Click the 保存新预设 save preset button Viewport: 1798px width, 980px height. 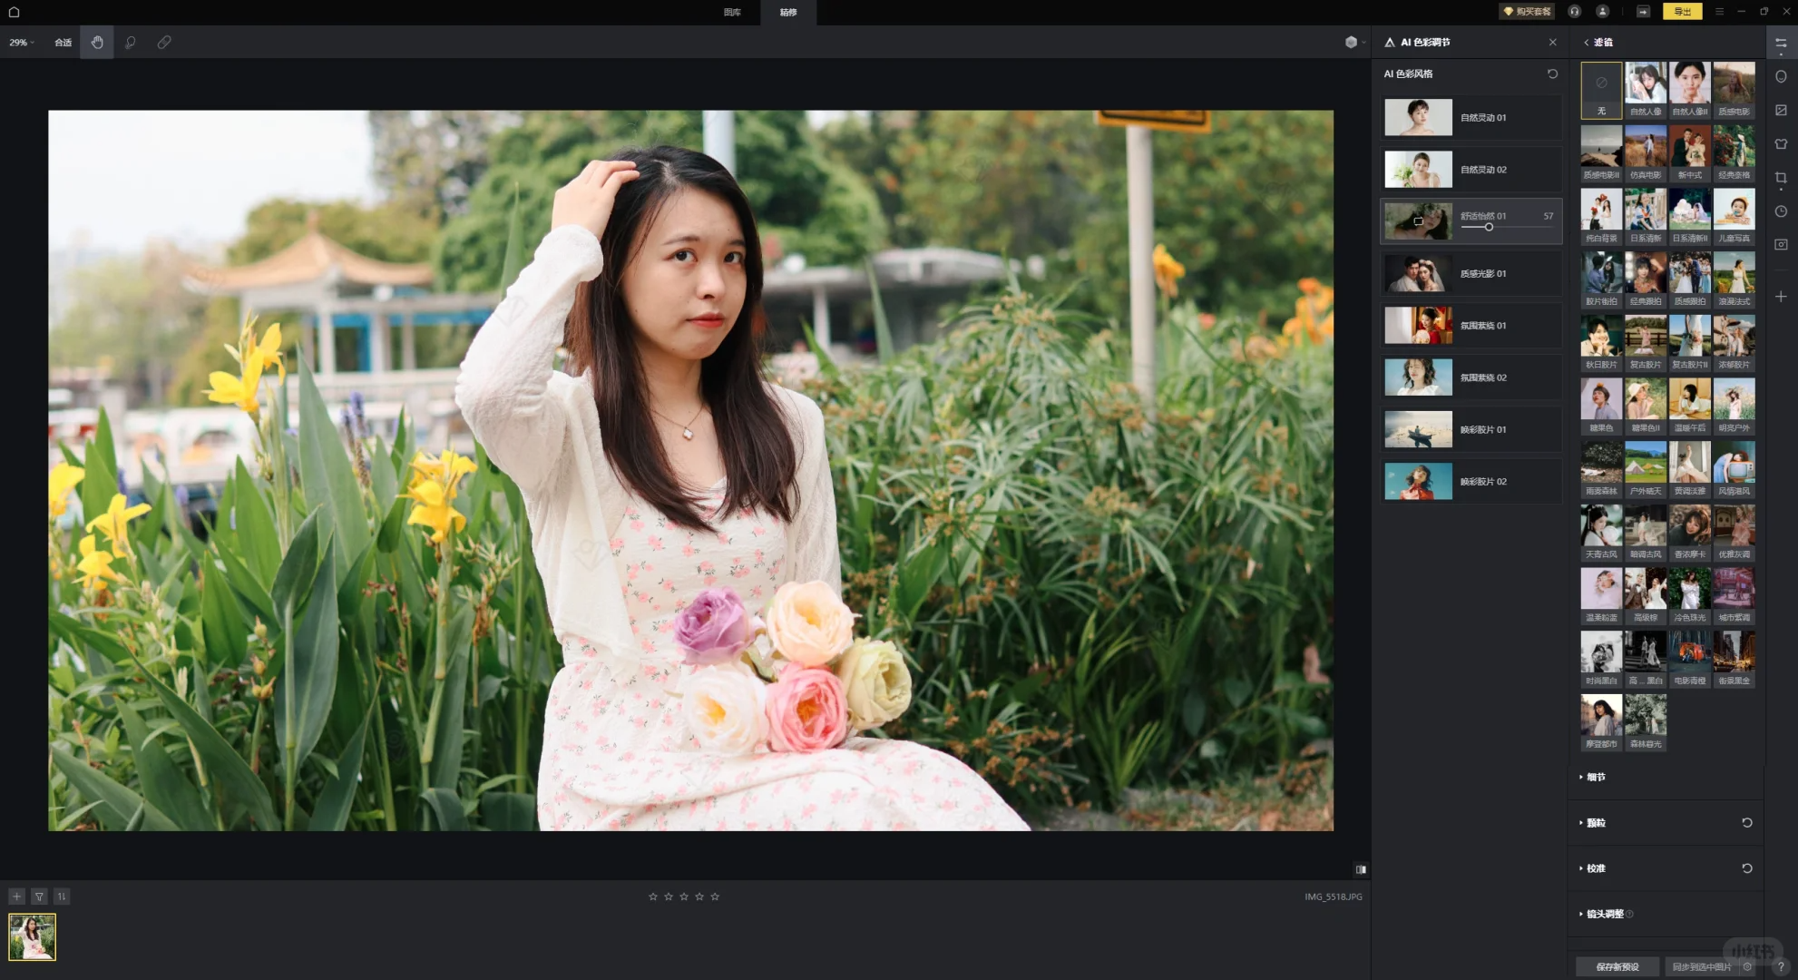tap(1617, 966)
